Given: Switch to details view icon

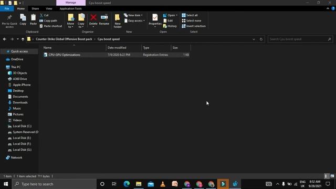Looking at the screenshot, I should 326,176.
